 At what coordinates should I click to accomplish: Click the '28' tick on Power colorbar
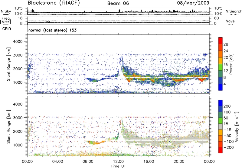click(x=226, y=44)
